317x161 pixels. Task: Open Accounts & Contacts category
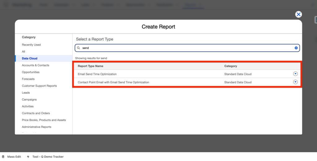pyautogui.click(x=36, y=65)
